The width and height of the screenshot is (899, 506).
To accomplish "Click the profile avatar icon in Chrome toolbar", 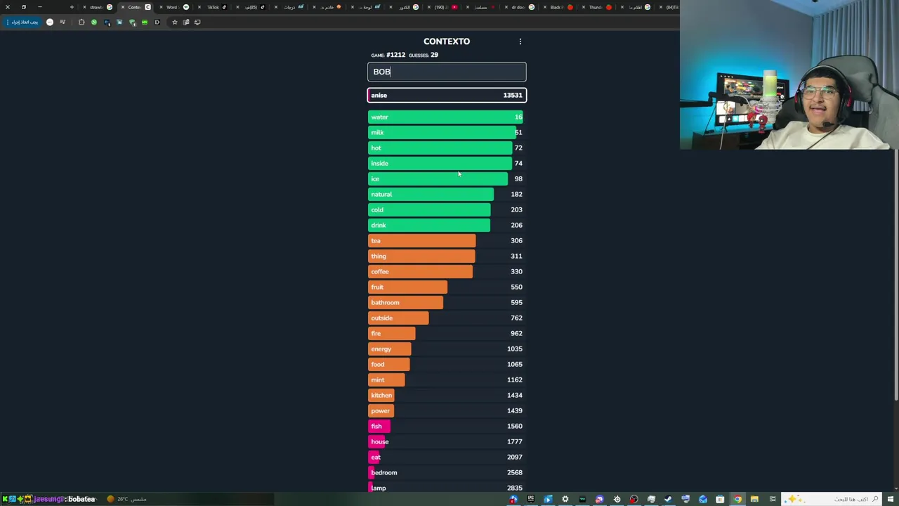I will (50, 22).
